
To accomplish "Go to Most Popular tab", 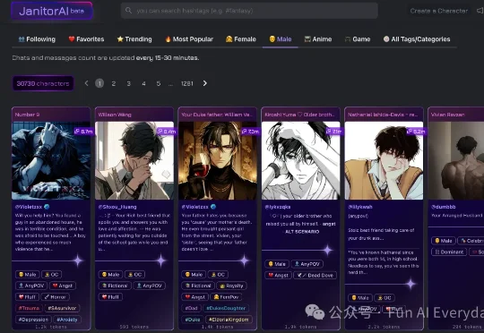I will tap(189, 39).
